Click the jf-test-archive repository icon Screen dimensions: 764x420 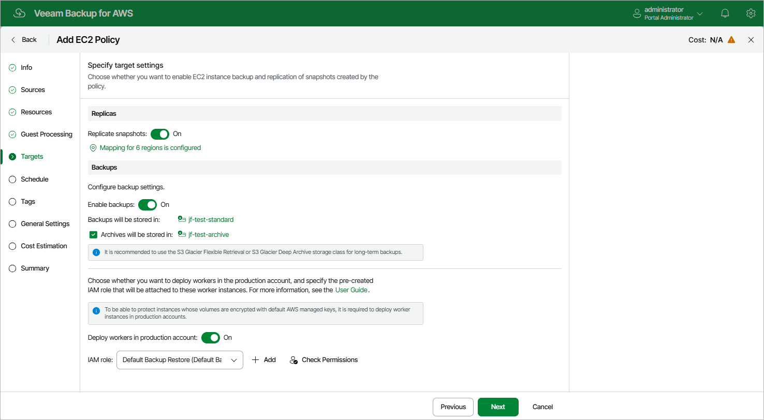[x=182, y=234]
